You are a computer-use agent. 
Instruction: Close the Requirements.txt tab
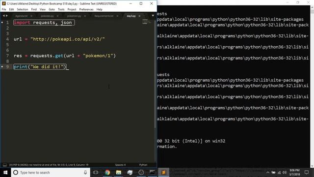click(117, 16)
